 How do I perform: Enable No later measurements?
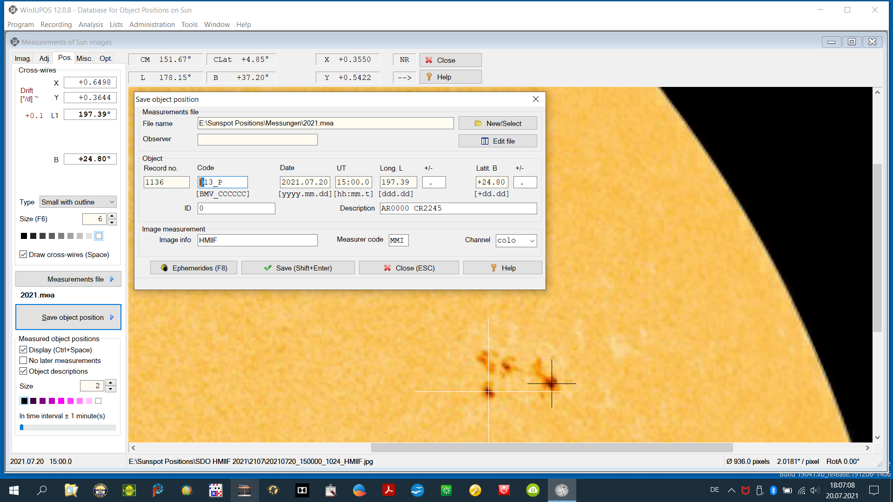(23, 360)
